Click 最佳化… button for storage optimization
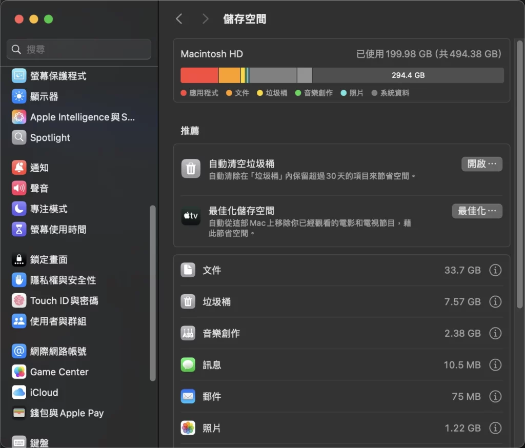This screenshot has width=525, height=448. click(477, 211)
